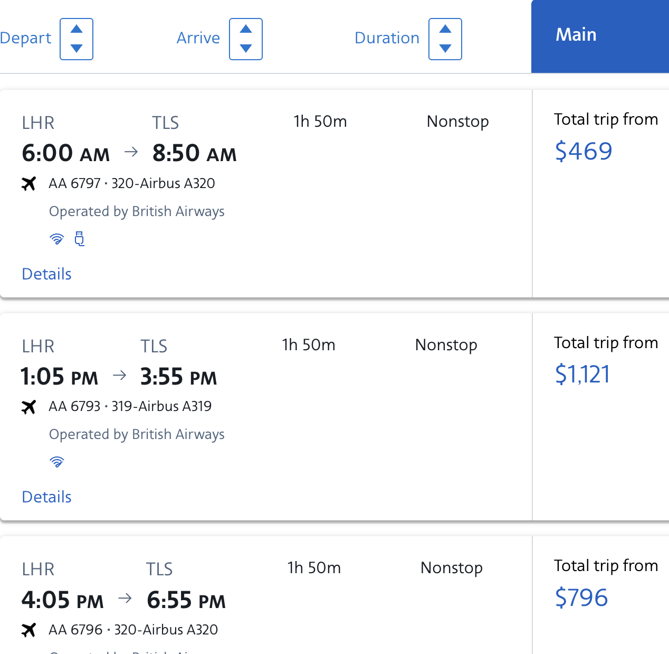669x654 pixels.
Task: Click arrow between 6:00 AM and 8:50 AM
Action: (131, 152)
